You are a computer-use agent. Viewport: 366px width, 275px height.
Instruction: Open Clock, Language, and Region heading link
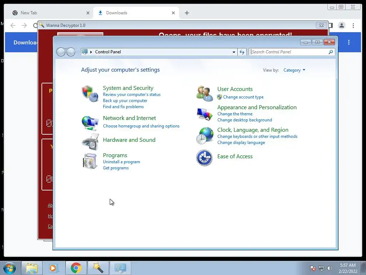click(253, 130)
